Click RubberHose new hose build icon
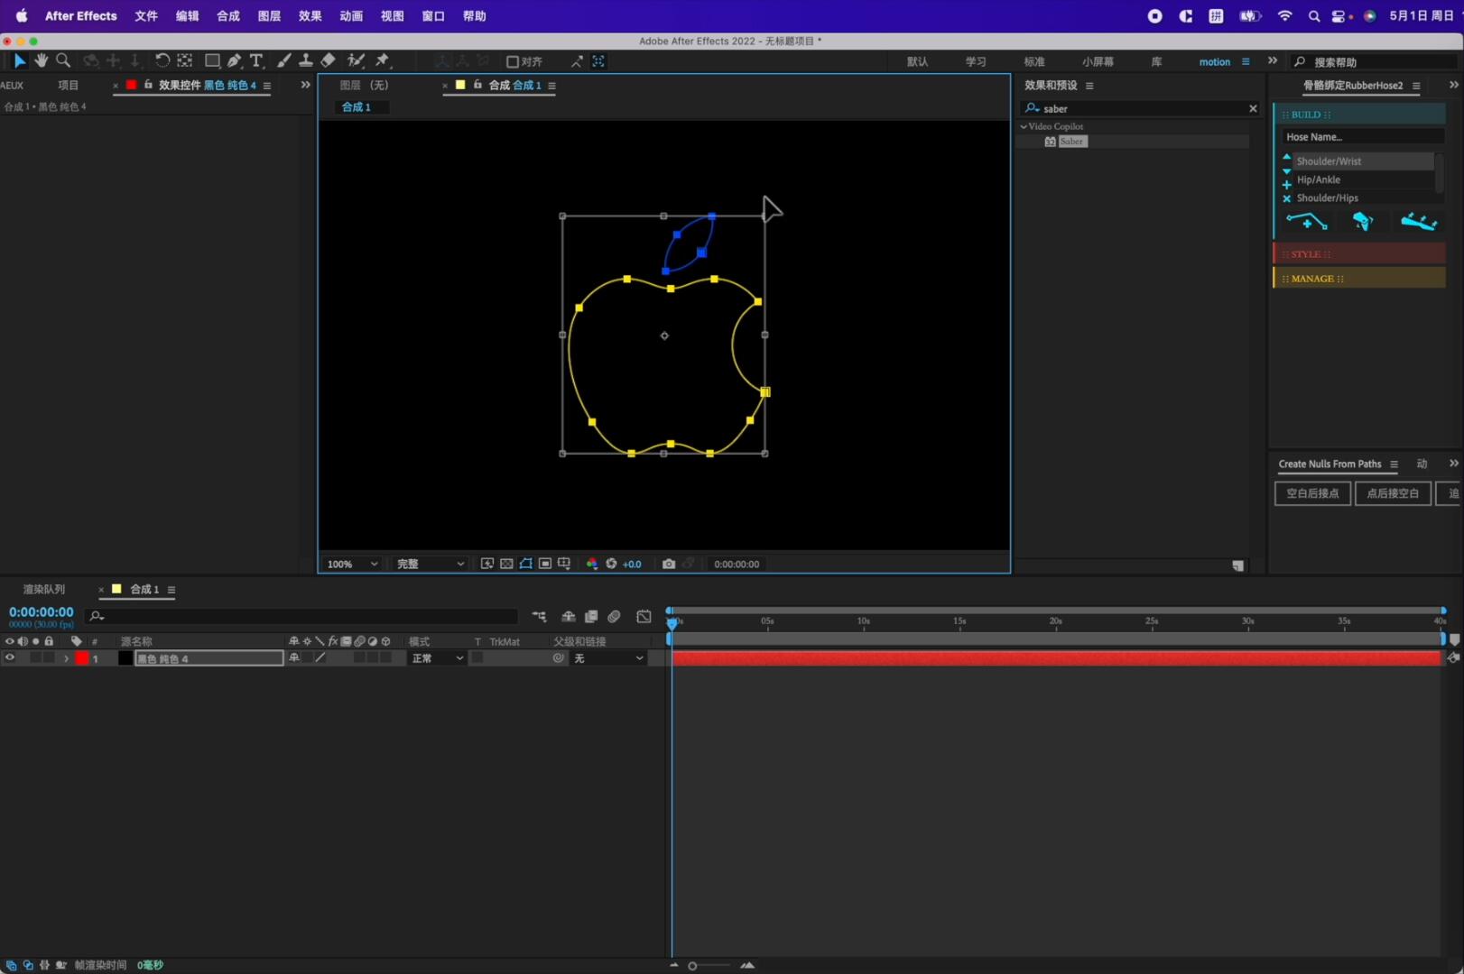The image size is (1464, 974). 1306,221
